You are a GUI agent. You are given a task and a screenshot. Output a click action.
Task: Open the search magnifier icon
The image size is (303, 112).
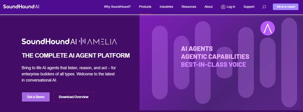point(264,7)
